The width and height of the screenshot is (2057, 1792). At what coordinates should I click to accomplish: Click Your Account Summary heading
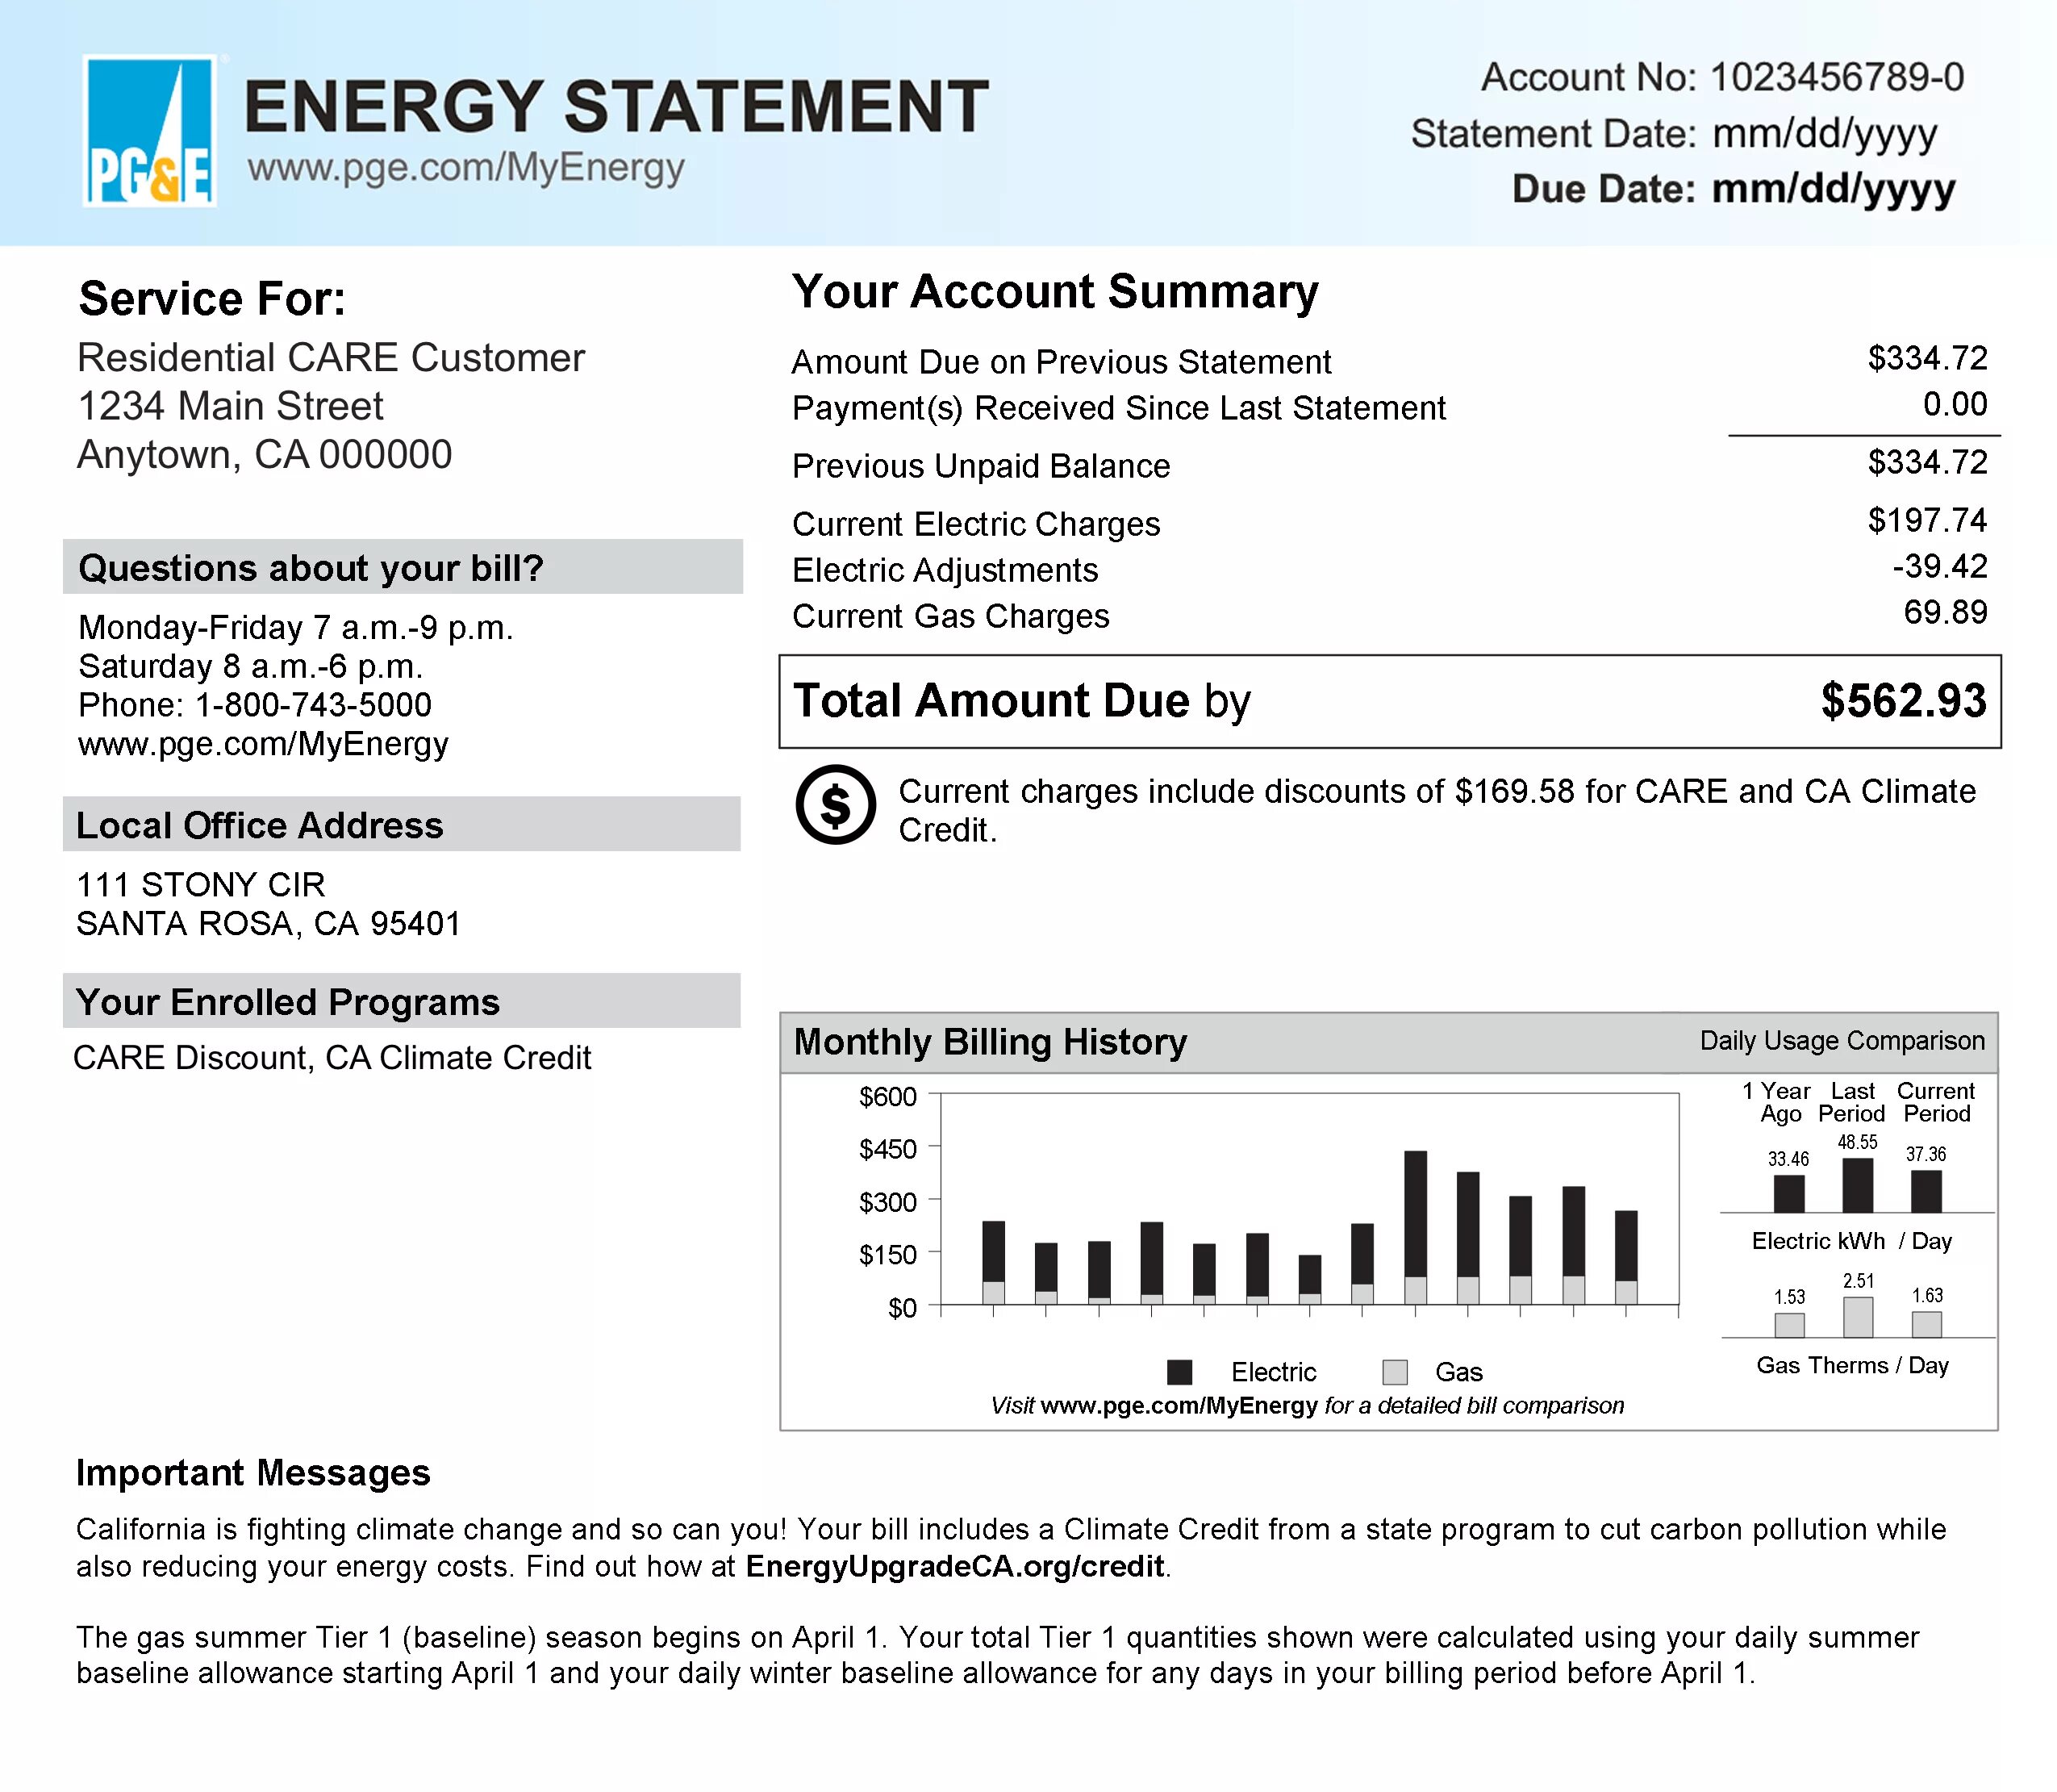tap(1055, 292)
